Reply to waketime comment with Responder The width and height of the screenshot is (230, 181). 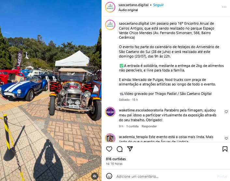pos(149,126)
